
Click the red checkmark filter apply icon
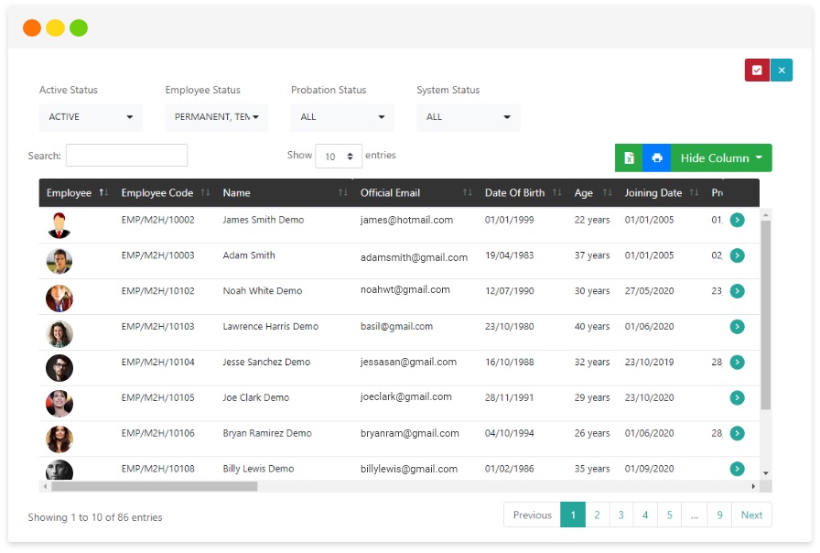[756, 70]
